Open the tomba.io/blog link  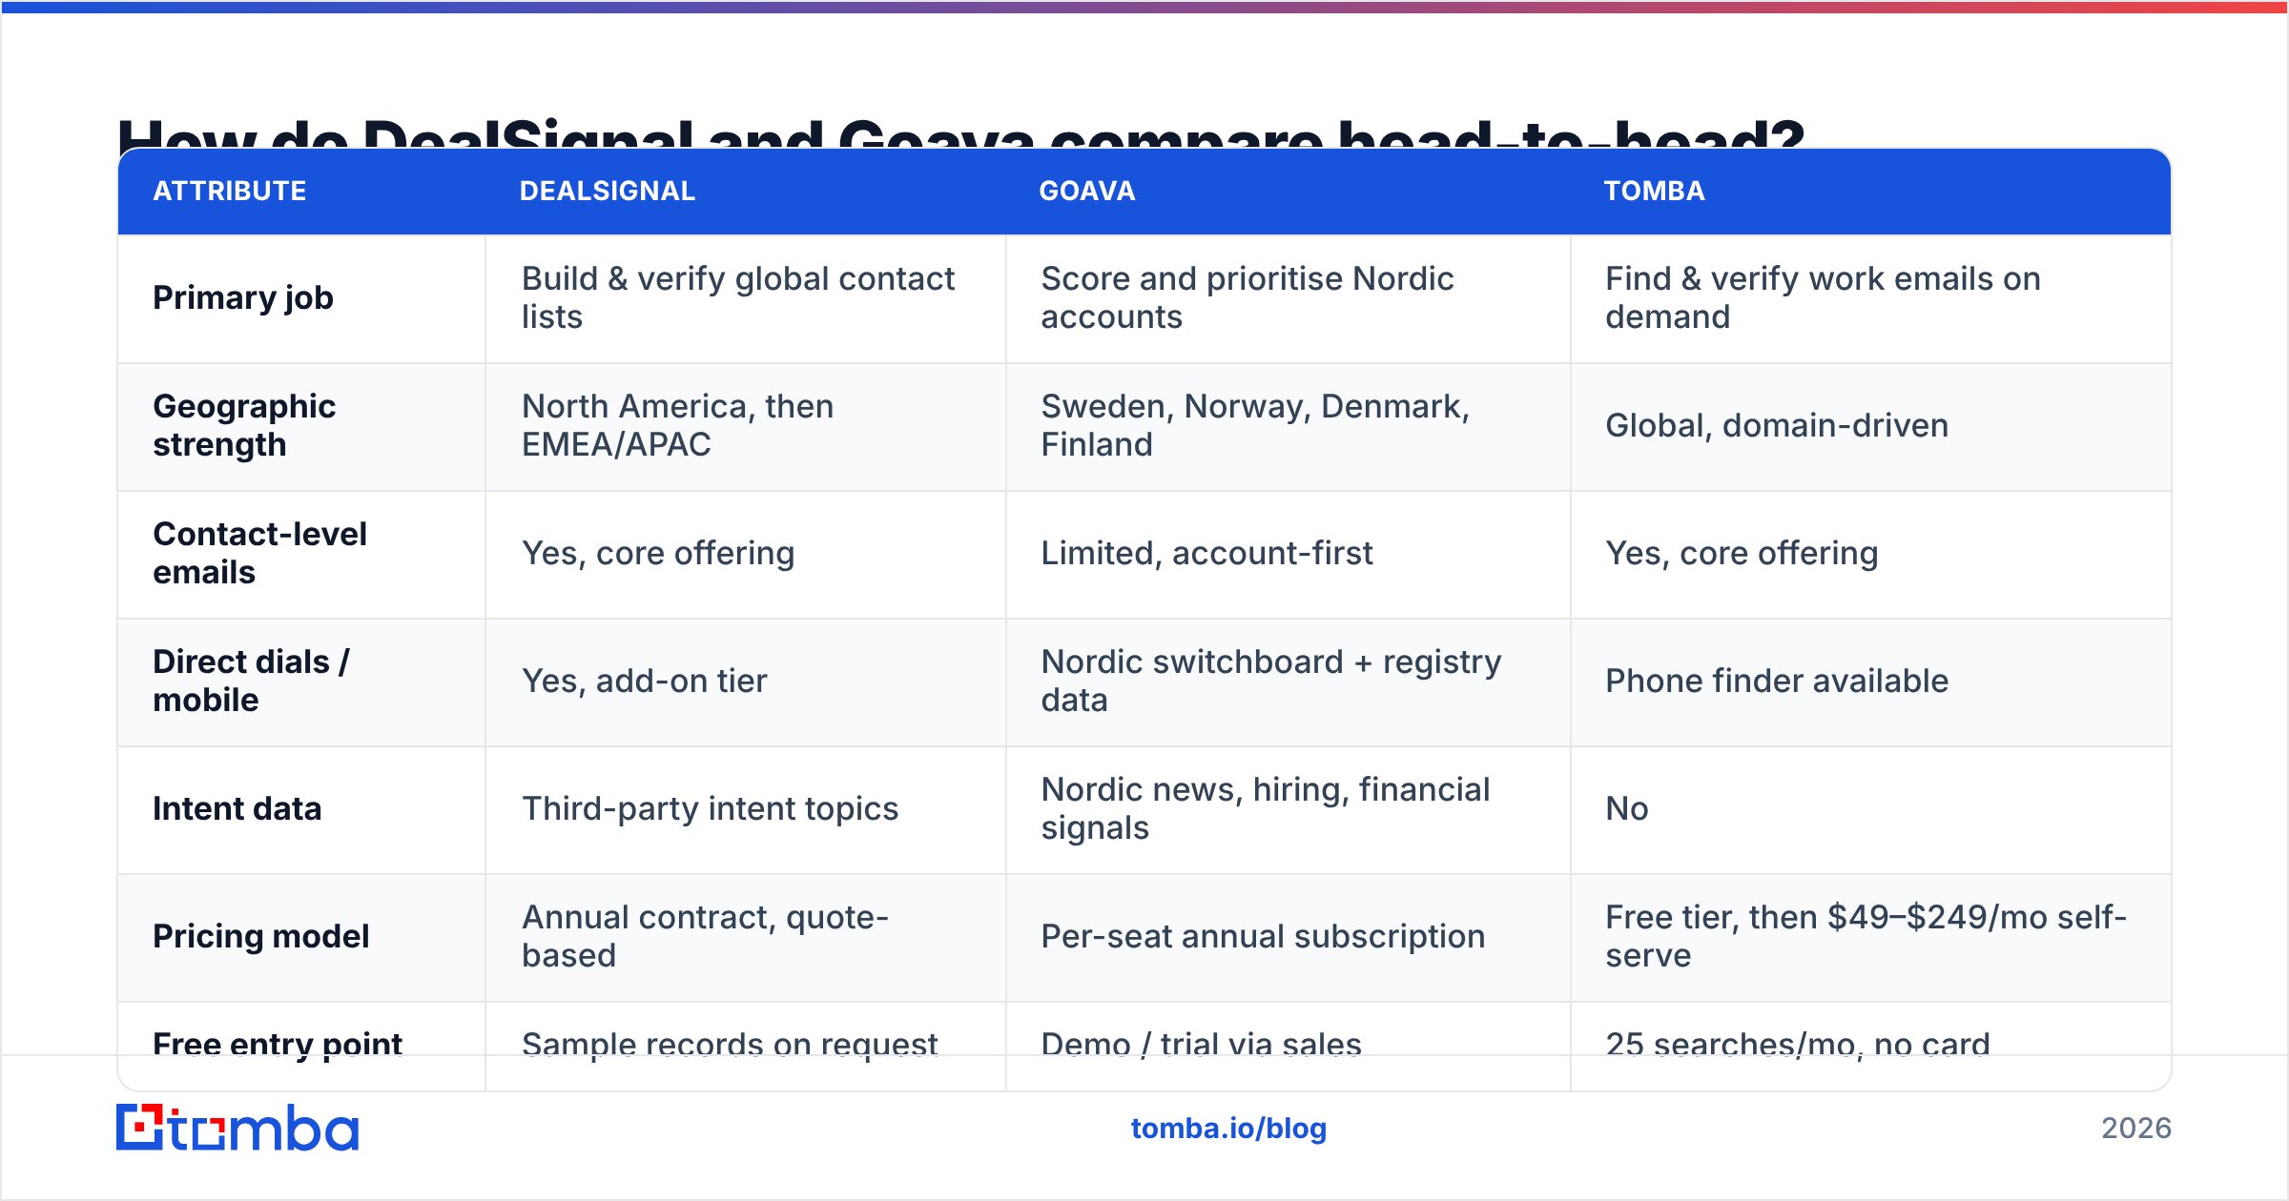point(1228,1129)
